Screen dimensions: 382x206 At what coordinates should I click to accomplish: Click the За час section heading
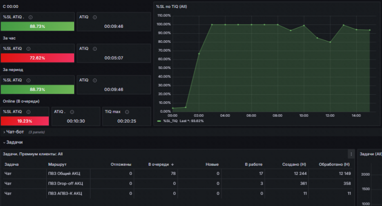[9, 38]
